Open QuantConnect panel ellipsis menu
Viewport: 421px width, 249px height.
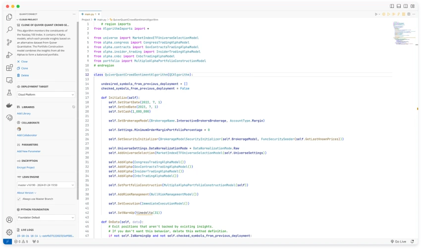pyautogui.click(x=74, y=14)
